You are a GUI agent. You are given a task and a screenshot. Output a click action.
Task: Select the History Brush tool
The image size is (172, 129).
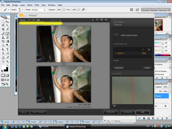pyautogui.click(x=7, y=38)
